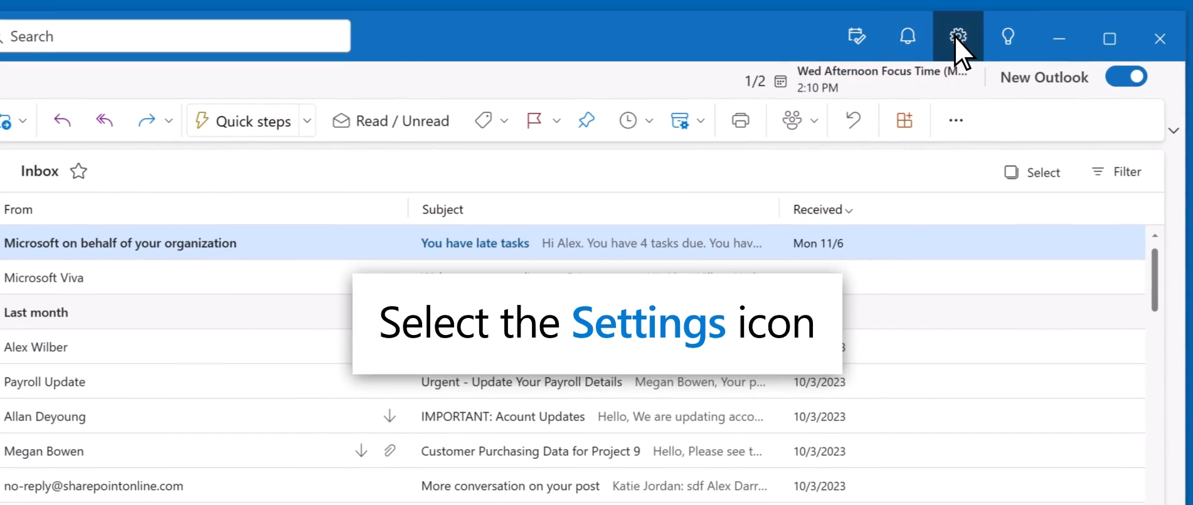
Task: Minimize the Outlook window
Action: tap(1059, 39)
